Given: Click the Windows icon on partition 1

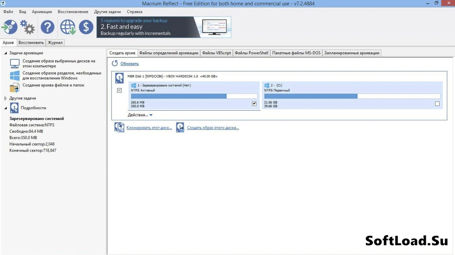Looking at the screenshot, I should pyautogui.click(x=133, y=86).
